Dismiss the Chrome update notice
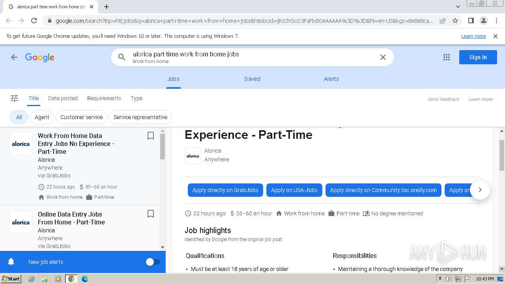The height and width of the screenshot is (284, 505). point(496,36)
